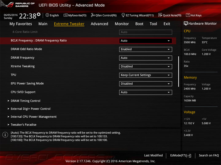Click the +12V reading 12.192 V
221x165 pixels.
(189, 123)
